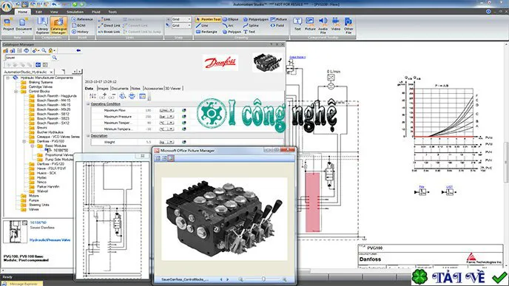The image size is (509, 286).
Task: Click the blue back arrow in Catalogue Manager
Action: pos(78,50)
